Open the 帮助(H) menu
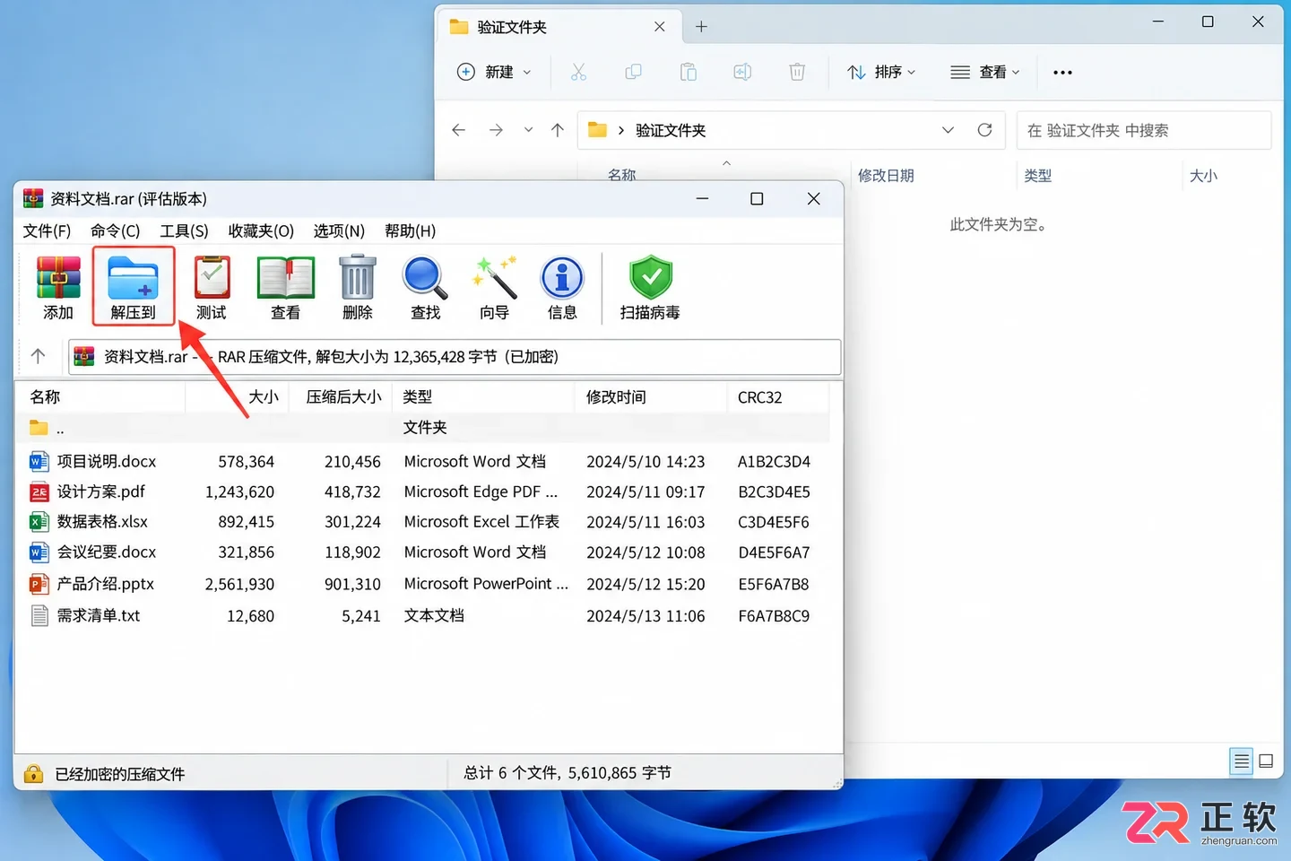 click(410, 230)
